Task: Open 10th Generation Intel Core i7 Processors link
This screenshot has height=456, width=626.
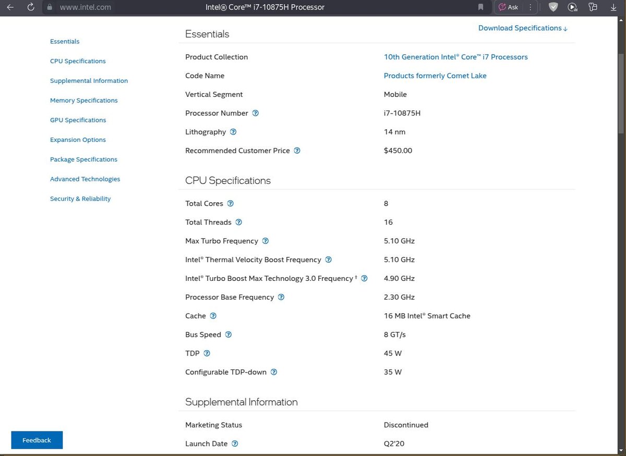Action: click(455, 57)
